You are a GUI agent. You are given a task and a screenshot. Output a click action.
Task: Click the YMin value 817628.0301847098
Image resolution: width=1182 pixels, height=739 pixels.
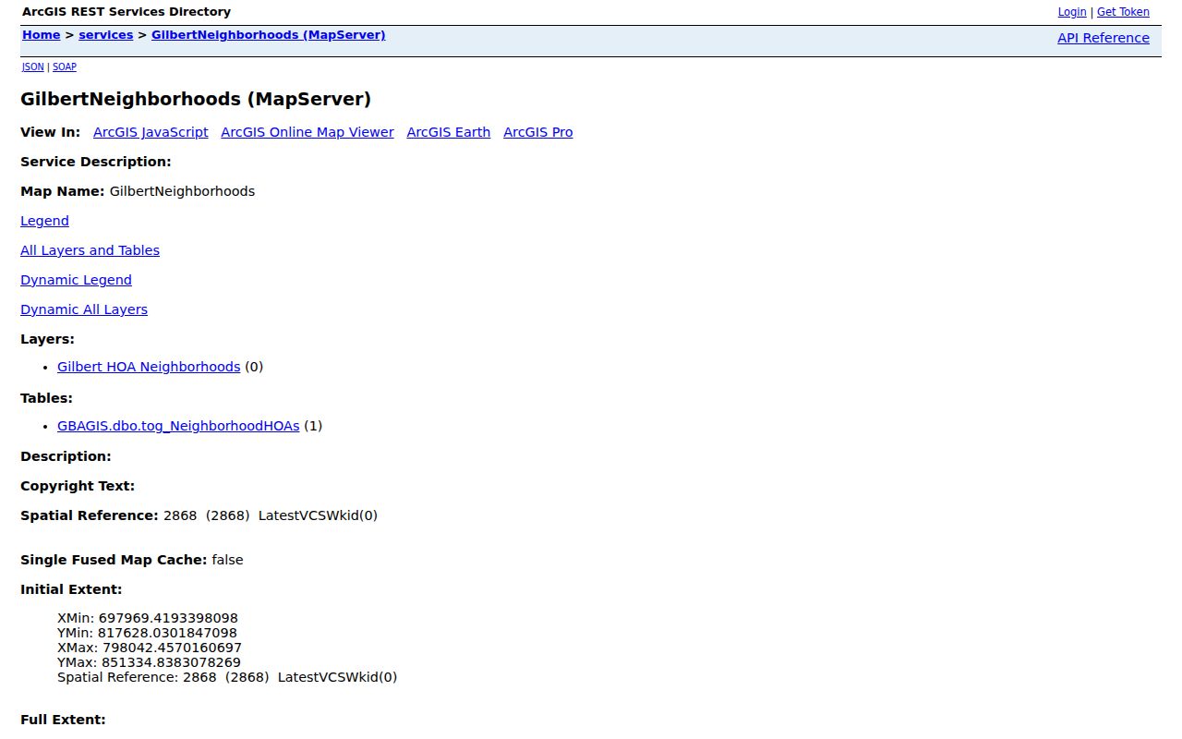pyautogui.click(x=167, y=633)
